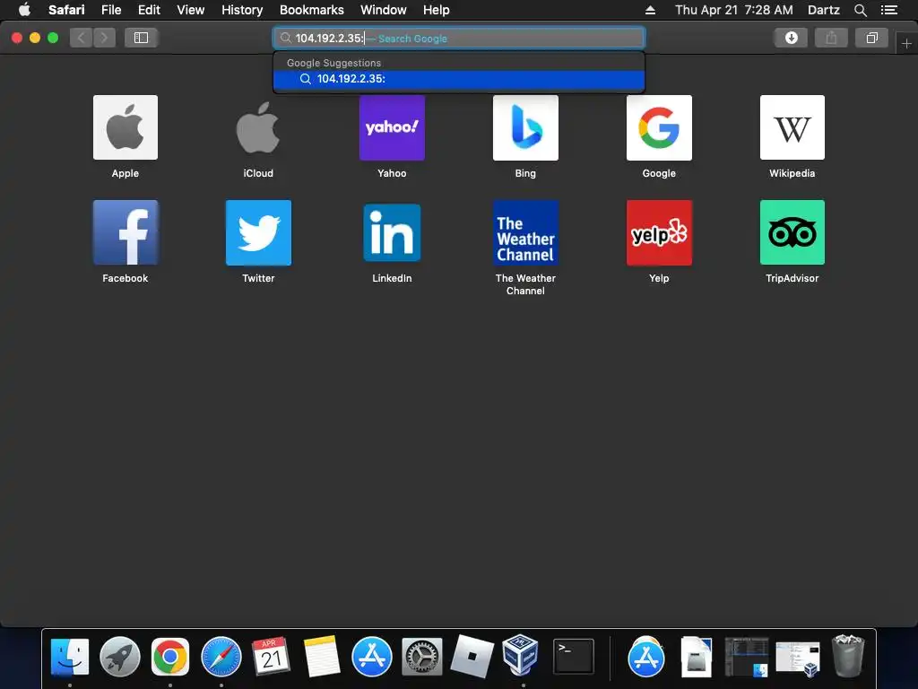
Task: Go back with the Safari back arrow
Action: pyautogui.click(x=82, y=38)
